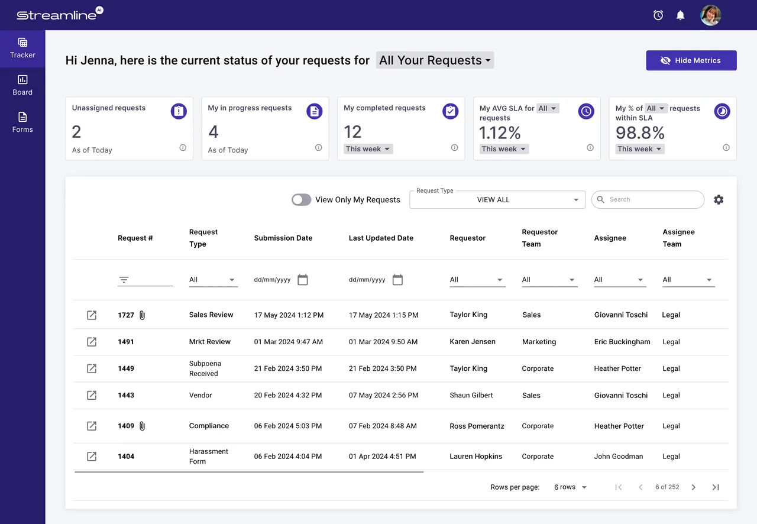Click the Search input field
The image size is (757, 524).
[648, 199]
